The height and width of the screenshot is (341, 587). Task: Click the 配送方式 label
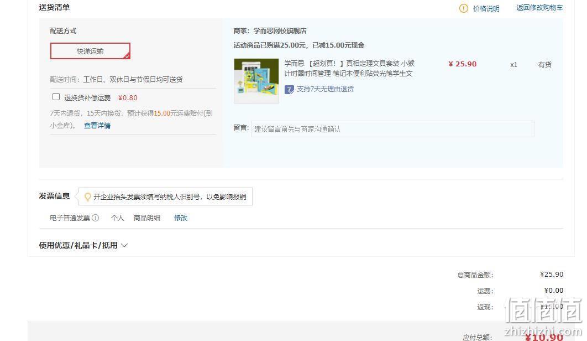click(x=63, y=31)
